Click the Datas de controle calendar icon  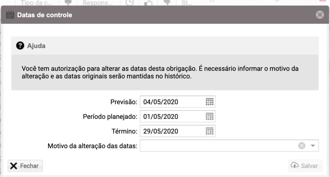(x=10, y=15)
